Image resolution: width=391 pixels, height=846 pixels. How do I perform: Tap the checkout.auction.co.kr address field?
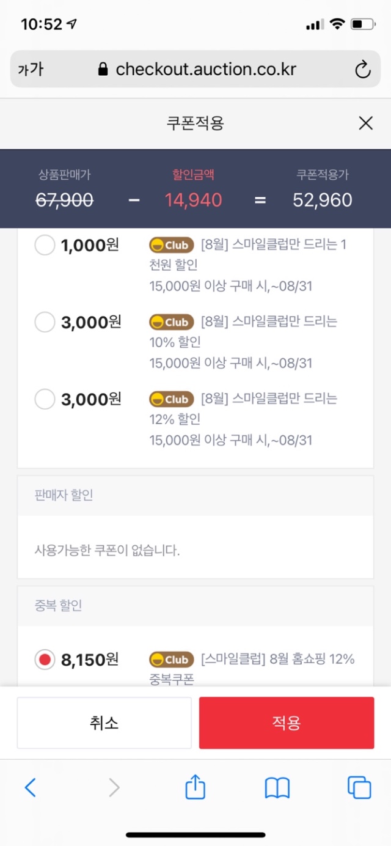tap(205, 69)
